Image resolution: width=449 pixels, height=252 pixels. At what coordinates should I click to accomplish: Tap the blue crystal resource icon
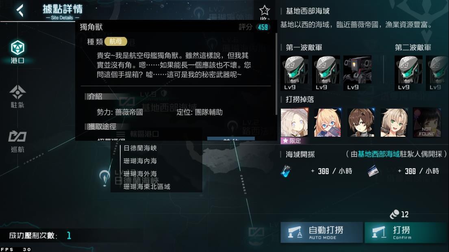(286, 171)
